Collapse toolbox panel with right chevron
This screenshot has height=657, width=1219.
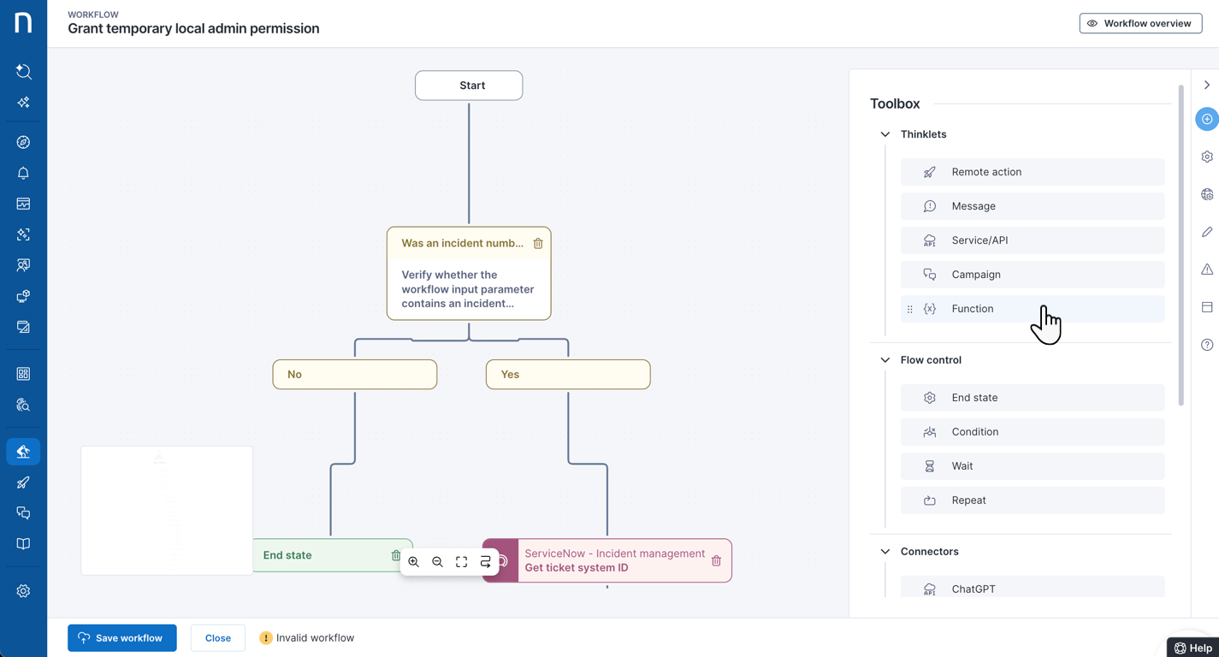click(x=1206, y=86)
